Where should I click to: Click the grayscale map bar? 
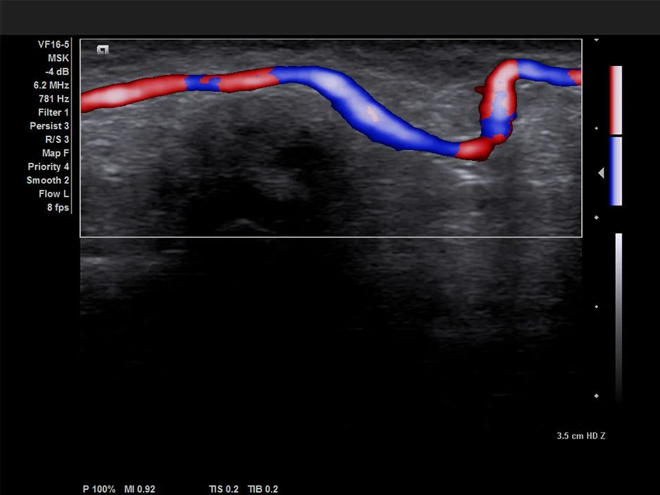tap(619, 316)
